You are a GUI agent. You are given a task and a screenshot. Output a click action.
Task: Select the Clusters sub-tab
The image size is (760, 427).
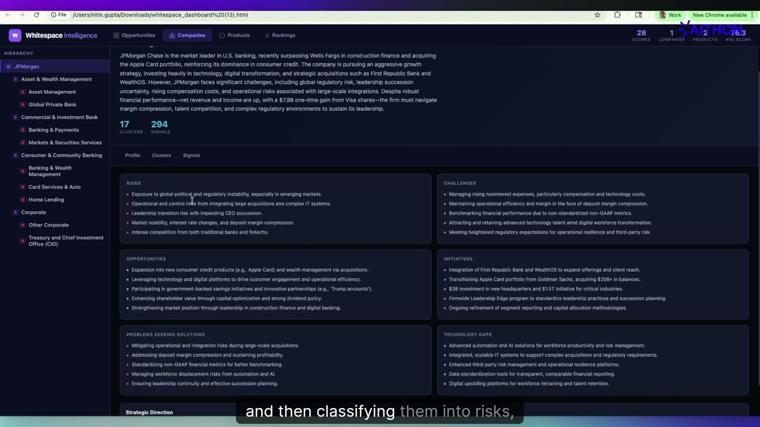161,155
